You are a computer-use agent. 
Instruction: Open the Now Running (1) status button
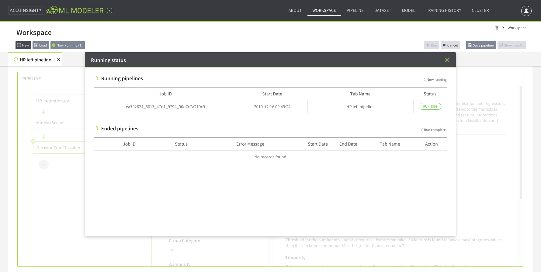point(68,45)
